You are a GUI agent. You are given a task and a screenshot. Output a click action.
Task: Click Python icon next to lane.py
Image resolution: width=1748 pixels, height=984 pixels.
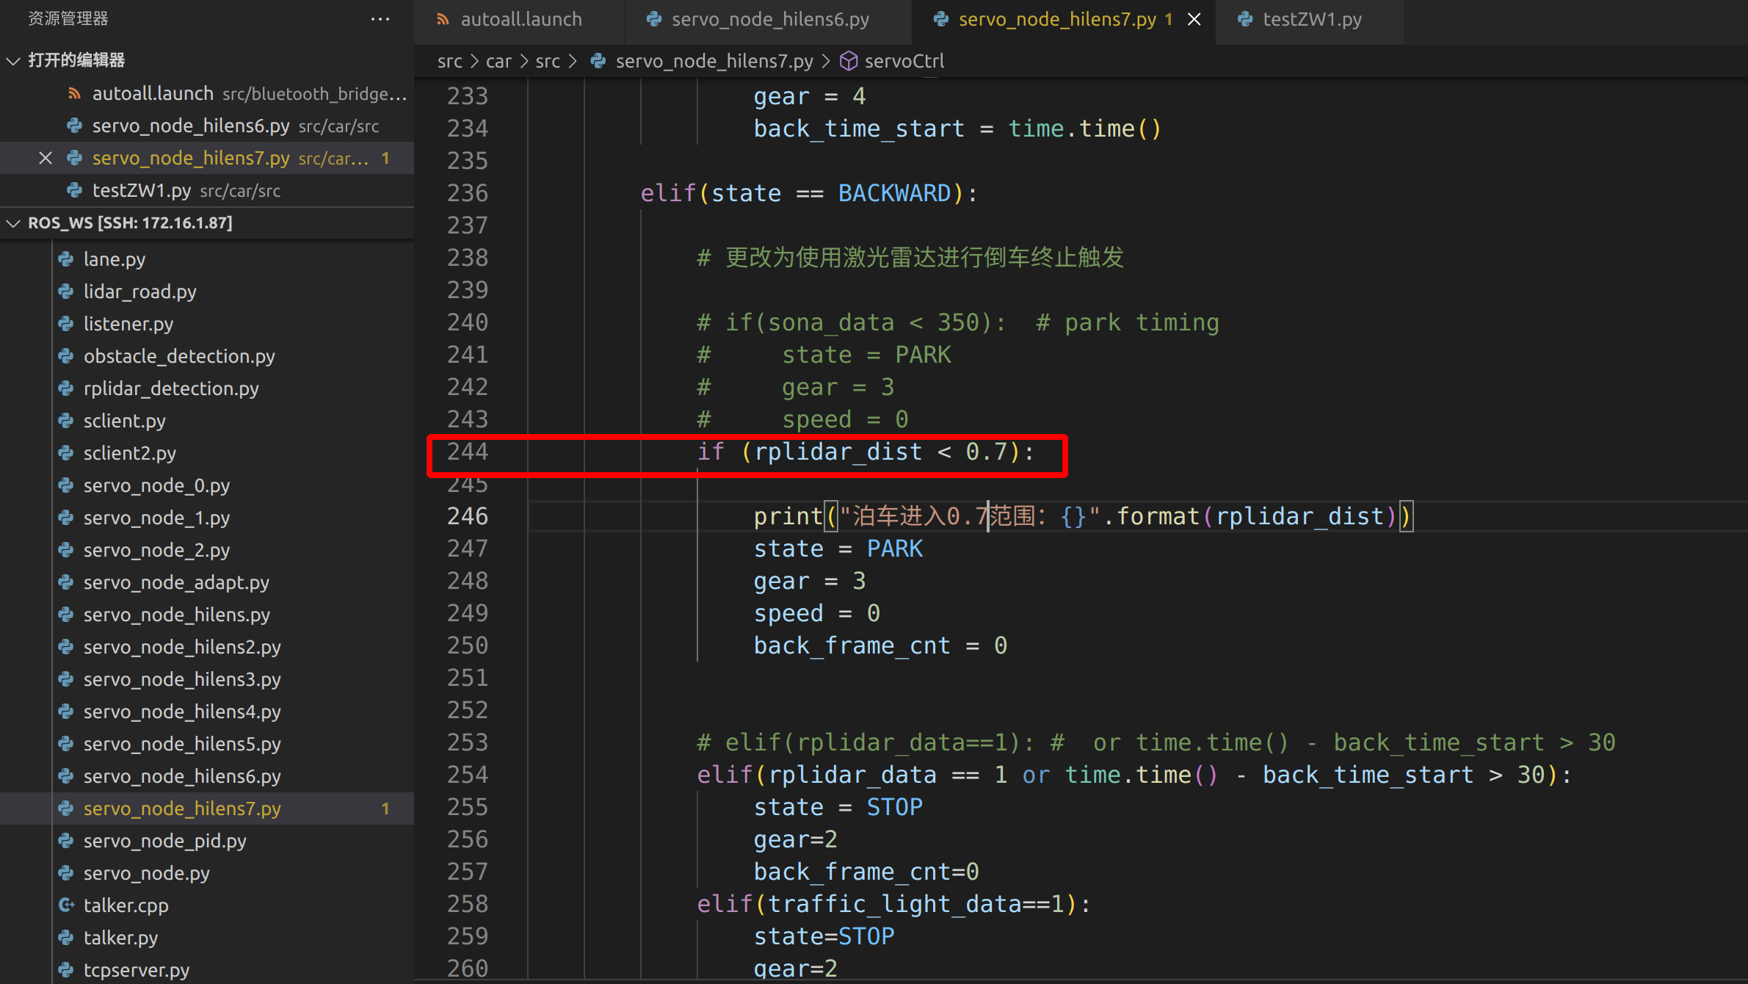(67, 259)
